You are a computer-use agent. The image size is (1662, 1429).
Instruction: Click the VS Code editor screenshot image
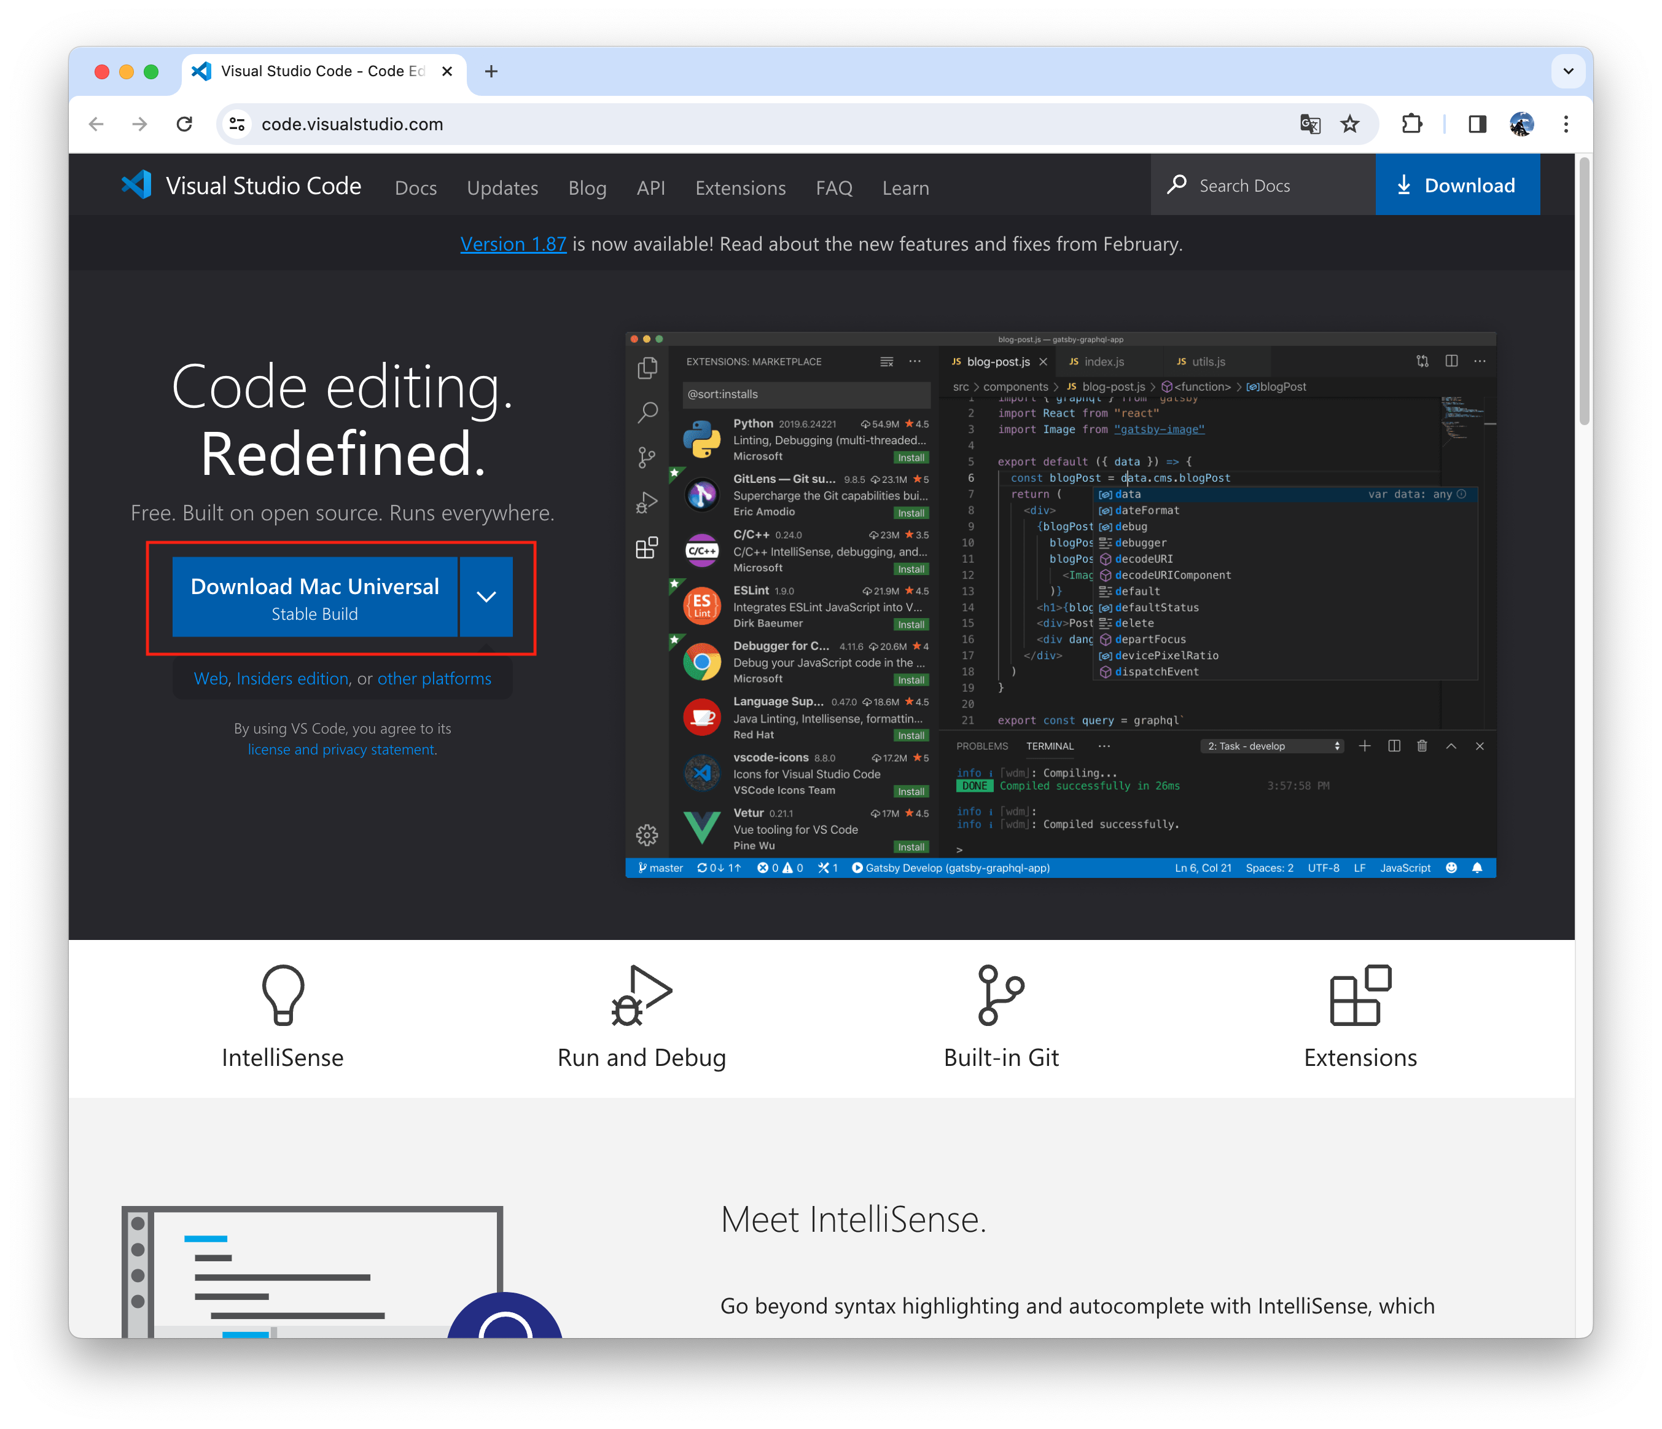coord(1061,605)
